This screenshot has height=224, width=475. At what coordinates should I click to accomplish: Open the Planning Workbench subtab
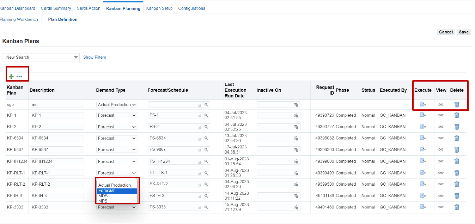point(19,19)
